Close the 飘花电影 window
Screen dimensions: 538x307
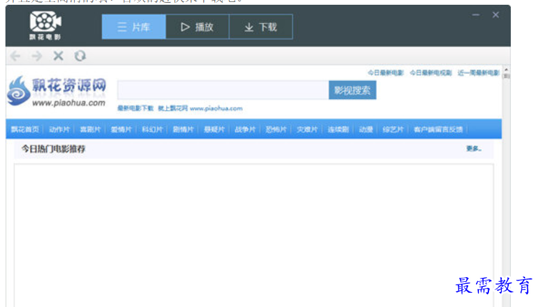click(x=495, y=15)
